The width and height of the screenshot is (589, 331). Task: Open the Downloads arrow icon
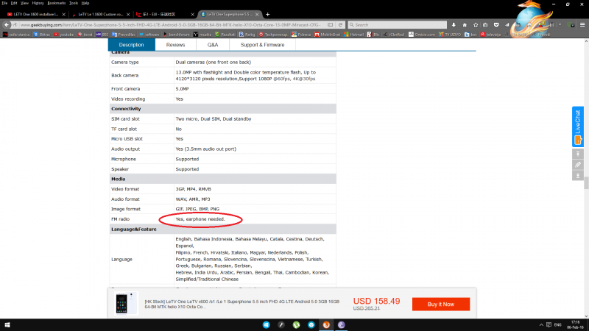tap(454, 25)
